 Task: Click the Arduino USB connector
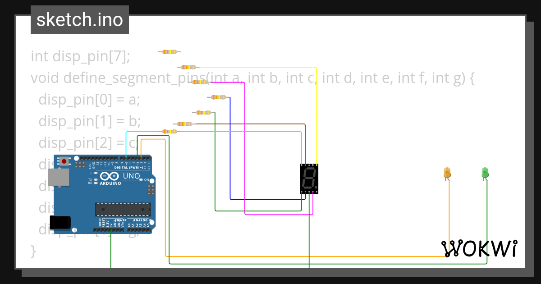pyautogui.click(x=59, y=176)
